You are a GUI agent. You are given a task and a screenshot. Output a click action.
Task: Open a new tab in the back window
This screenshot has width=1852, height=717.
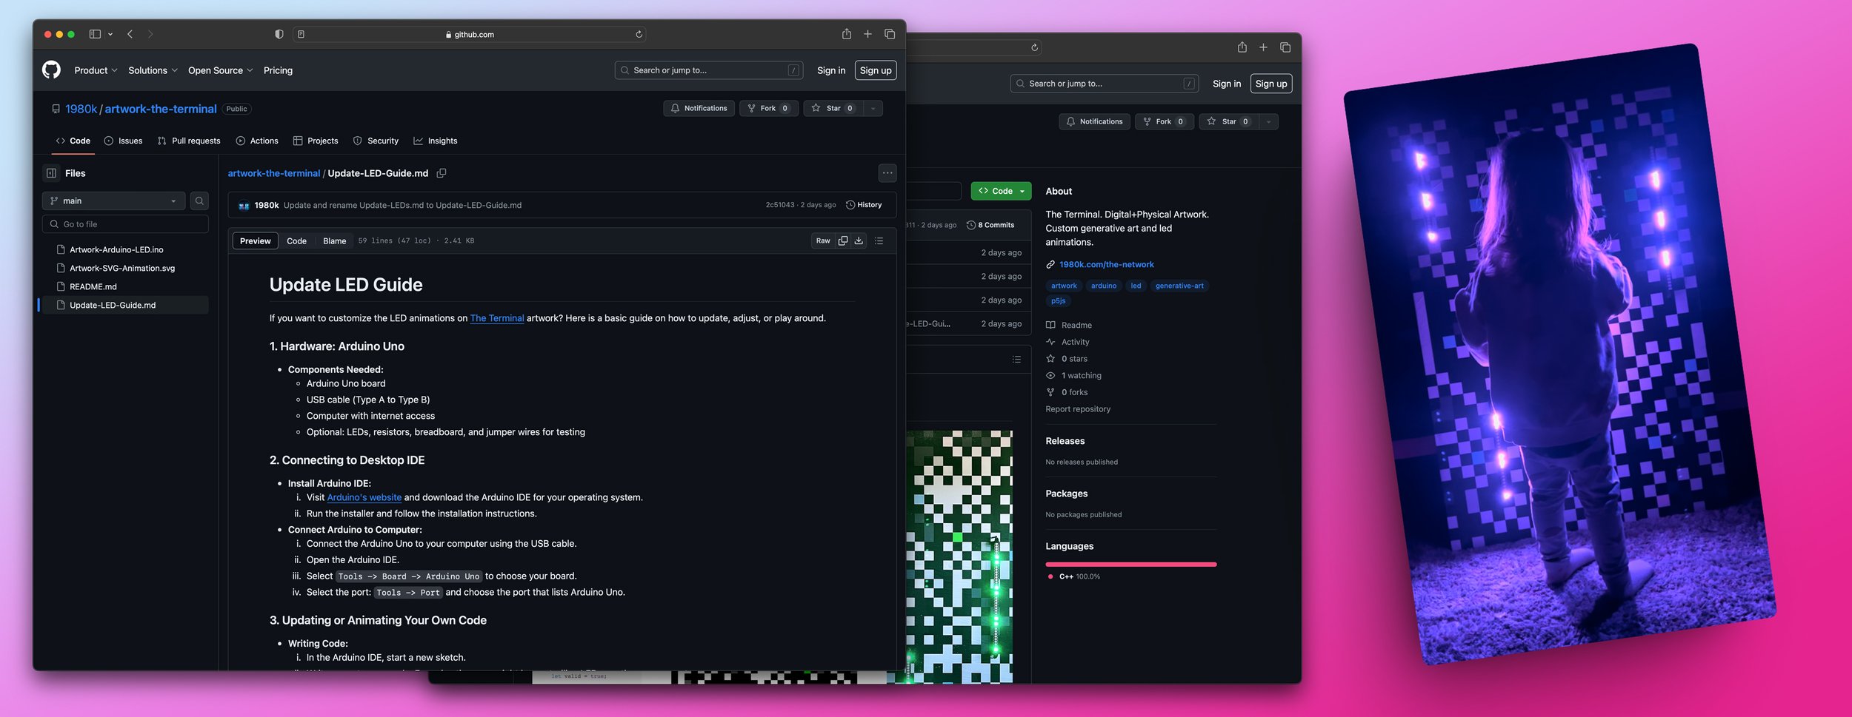coord(1263,47)
